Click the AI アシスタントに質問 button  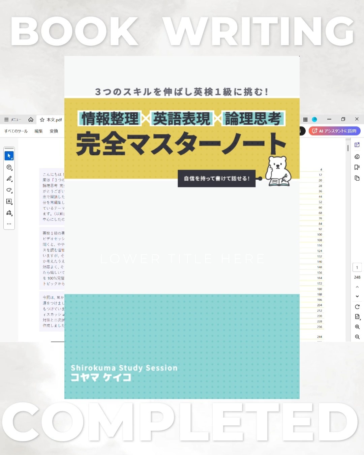(335, 131)
